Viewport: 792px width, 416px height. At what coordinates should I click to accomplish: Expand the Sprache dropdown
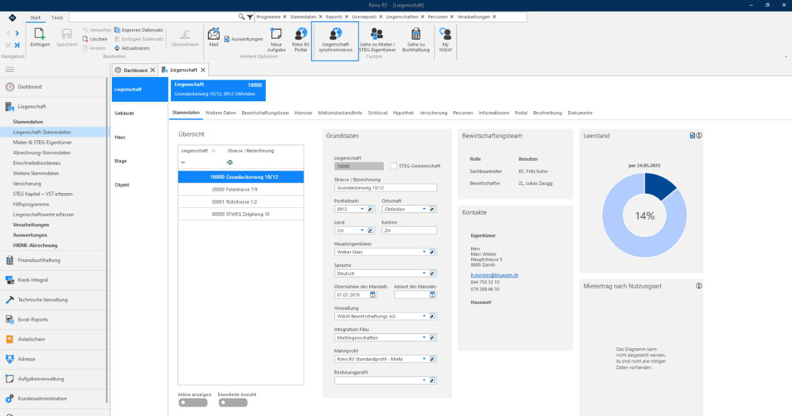pos(424,273)
